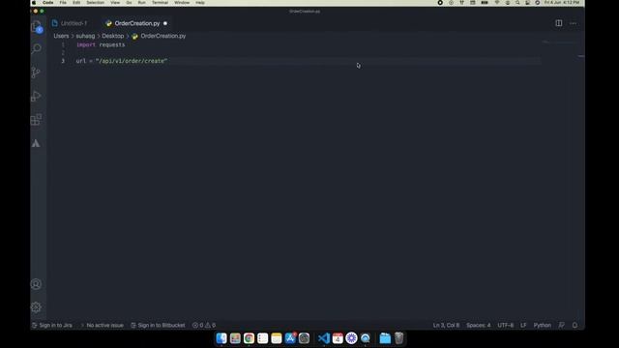Open Reminders from the dock
This screenshot has height=348, width=619.
click(x=262, y=338)
